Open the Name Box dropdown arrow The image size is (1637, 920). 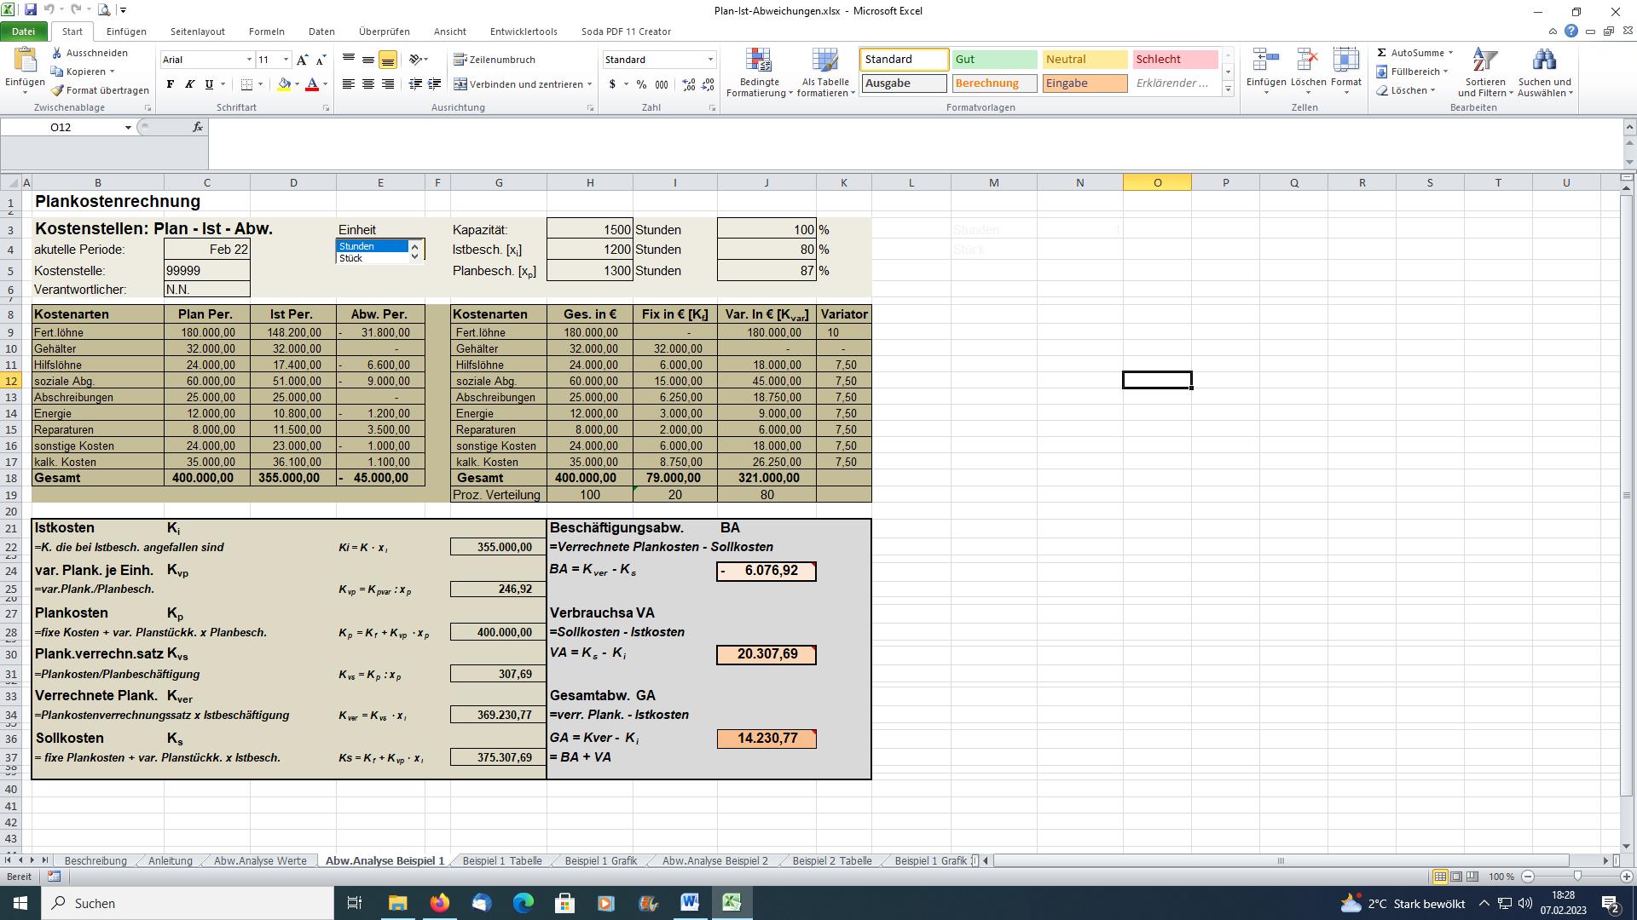coord(128,128)
